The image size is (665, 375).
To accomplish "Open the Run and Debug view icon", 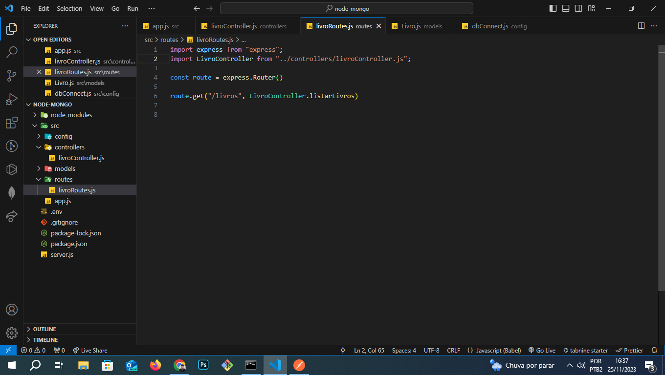I will 12,99.
